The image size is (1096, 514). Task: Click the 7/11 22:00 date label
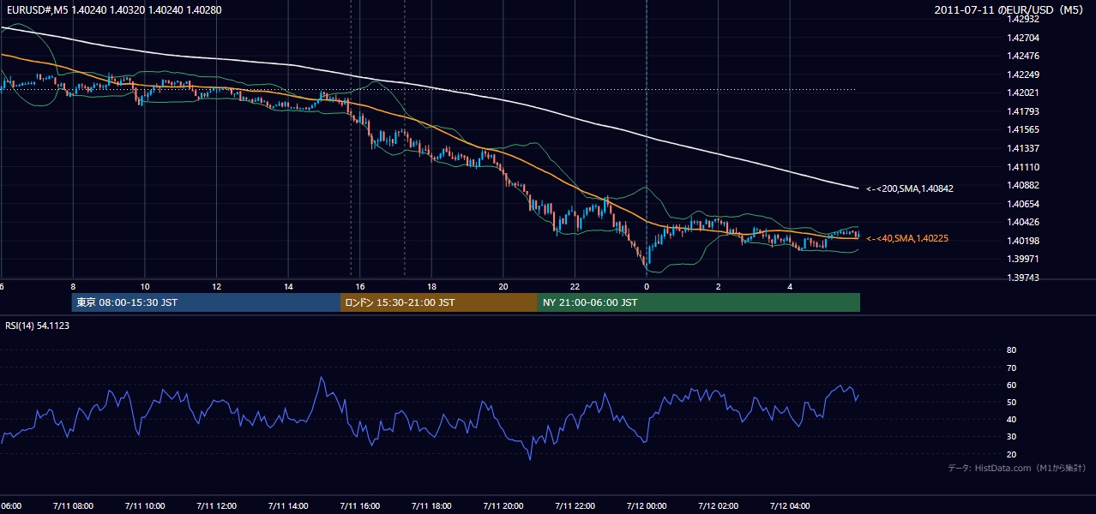[575, 506]
